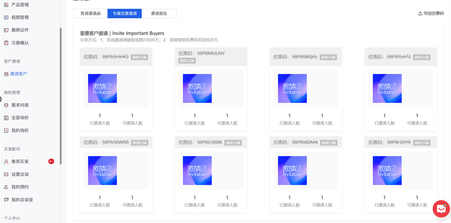Open 邀请客户 in the sidebar

19,74
